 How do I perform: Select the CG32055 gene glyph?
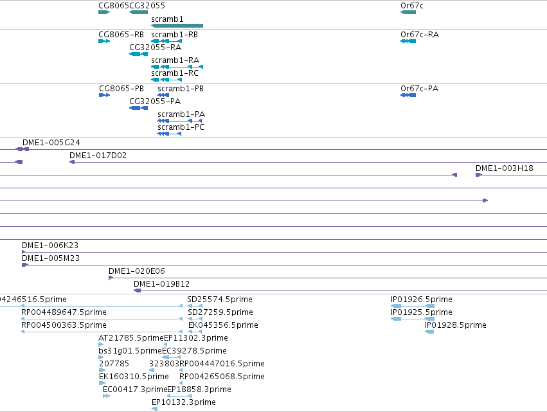click(138, 12)
